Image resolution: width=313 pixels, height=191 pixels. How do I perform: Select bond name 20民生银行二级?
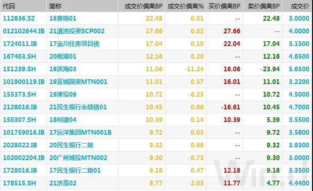coord(71,145)
